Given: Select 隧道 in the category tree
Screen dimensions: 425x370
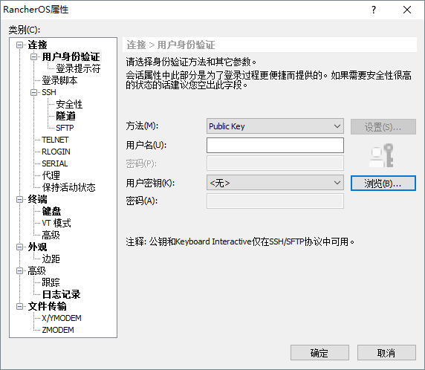Looking at the screenshot, I should 65,116.
